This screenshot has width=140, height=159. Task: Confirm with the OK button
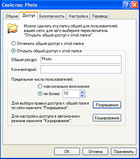[67, 152]
